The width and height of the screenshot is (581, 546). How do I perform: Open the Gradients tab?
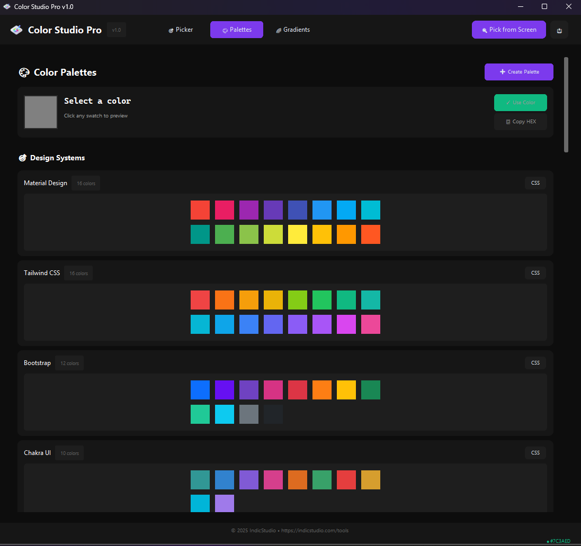pyautogui.click(x=293, y=30)
